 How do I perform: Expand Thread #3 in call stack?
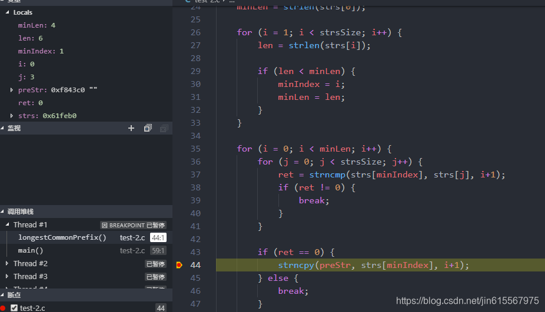[7, 276]
